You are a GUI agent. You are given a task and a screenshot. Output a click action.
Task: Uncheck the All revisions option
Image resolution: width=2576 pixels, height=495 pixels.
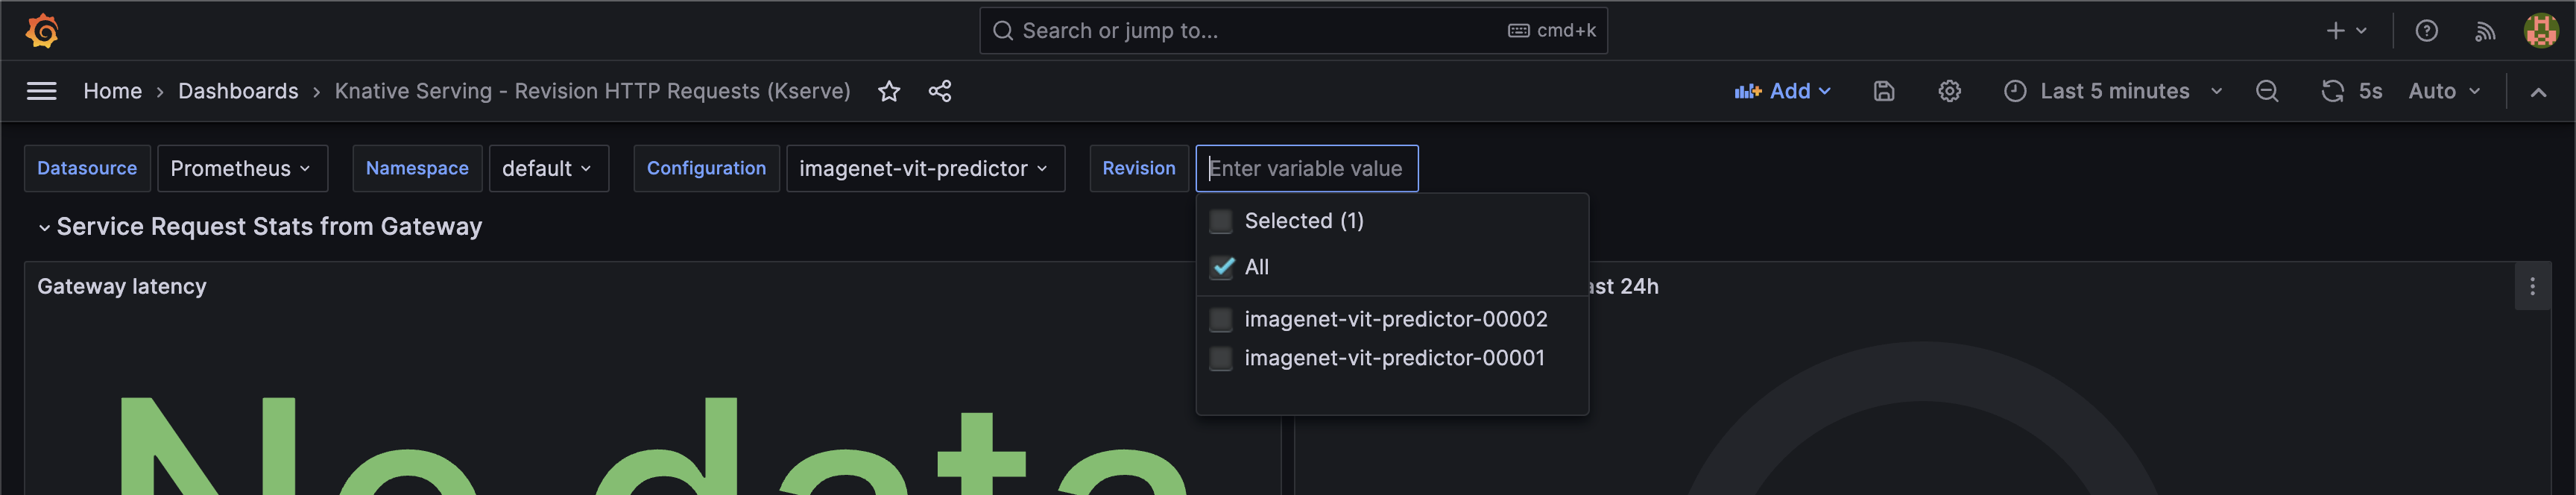pyautogui.click(x=1221, y=267)
